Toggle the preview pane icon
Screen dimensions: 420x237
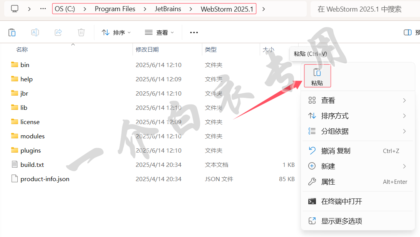point(407,32)
